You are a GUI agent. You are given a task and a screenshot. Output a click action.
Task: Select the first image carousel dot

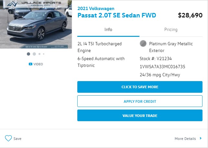pos(28,54)
